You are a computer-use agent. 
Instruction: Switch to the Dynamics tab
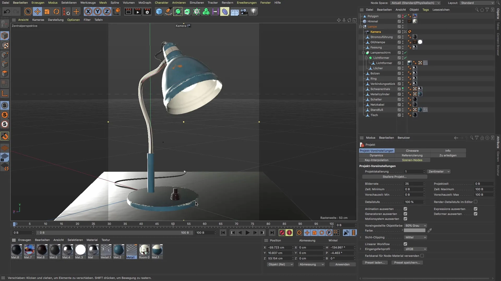point(376,155)
